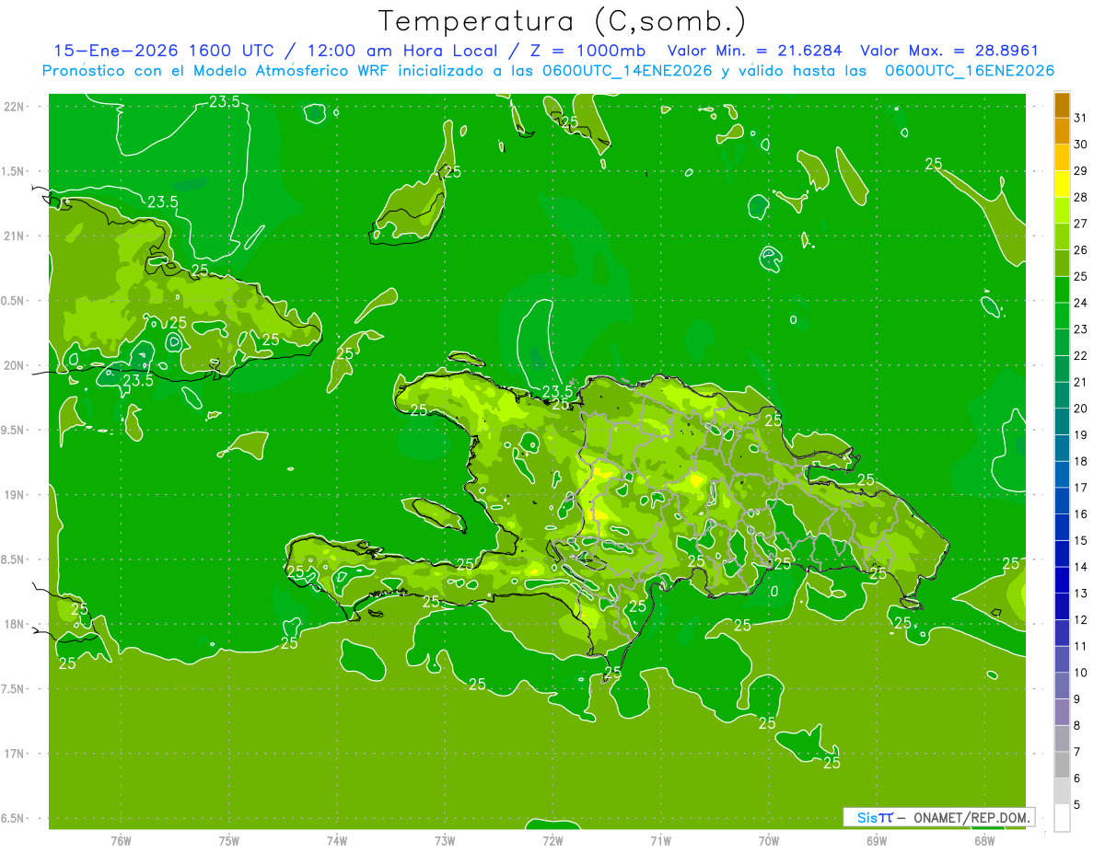Click the "6.5N" latitude axis label
This screenshot has width=1105, height=853.
[x=14, y=818]
